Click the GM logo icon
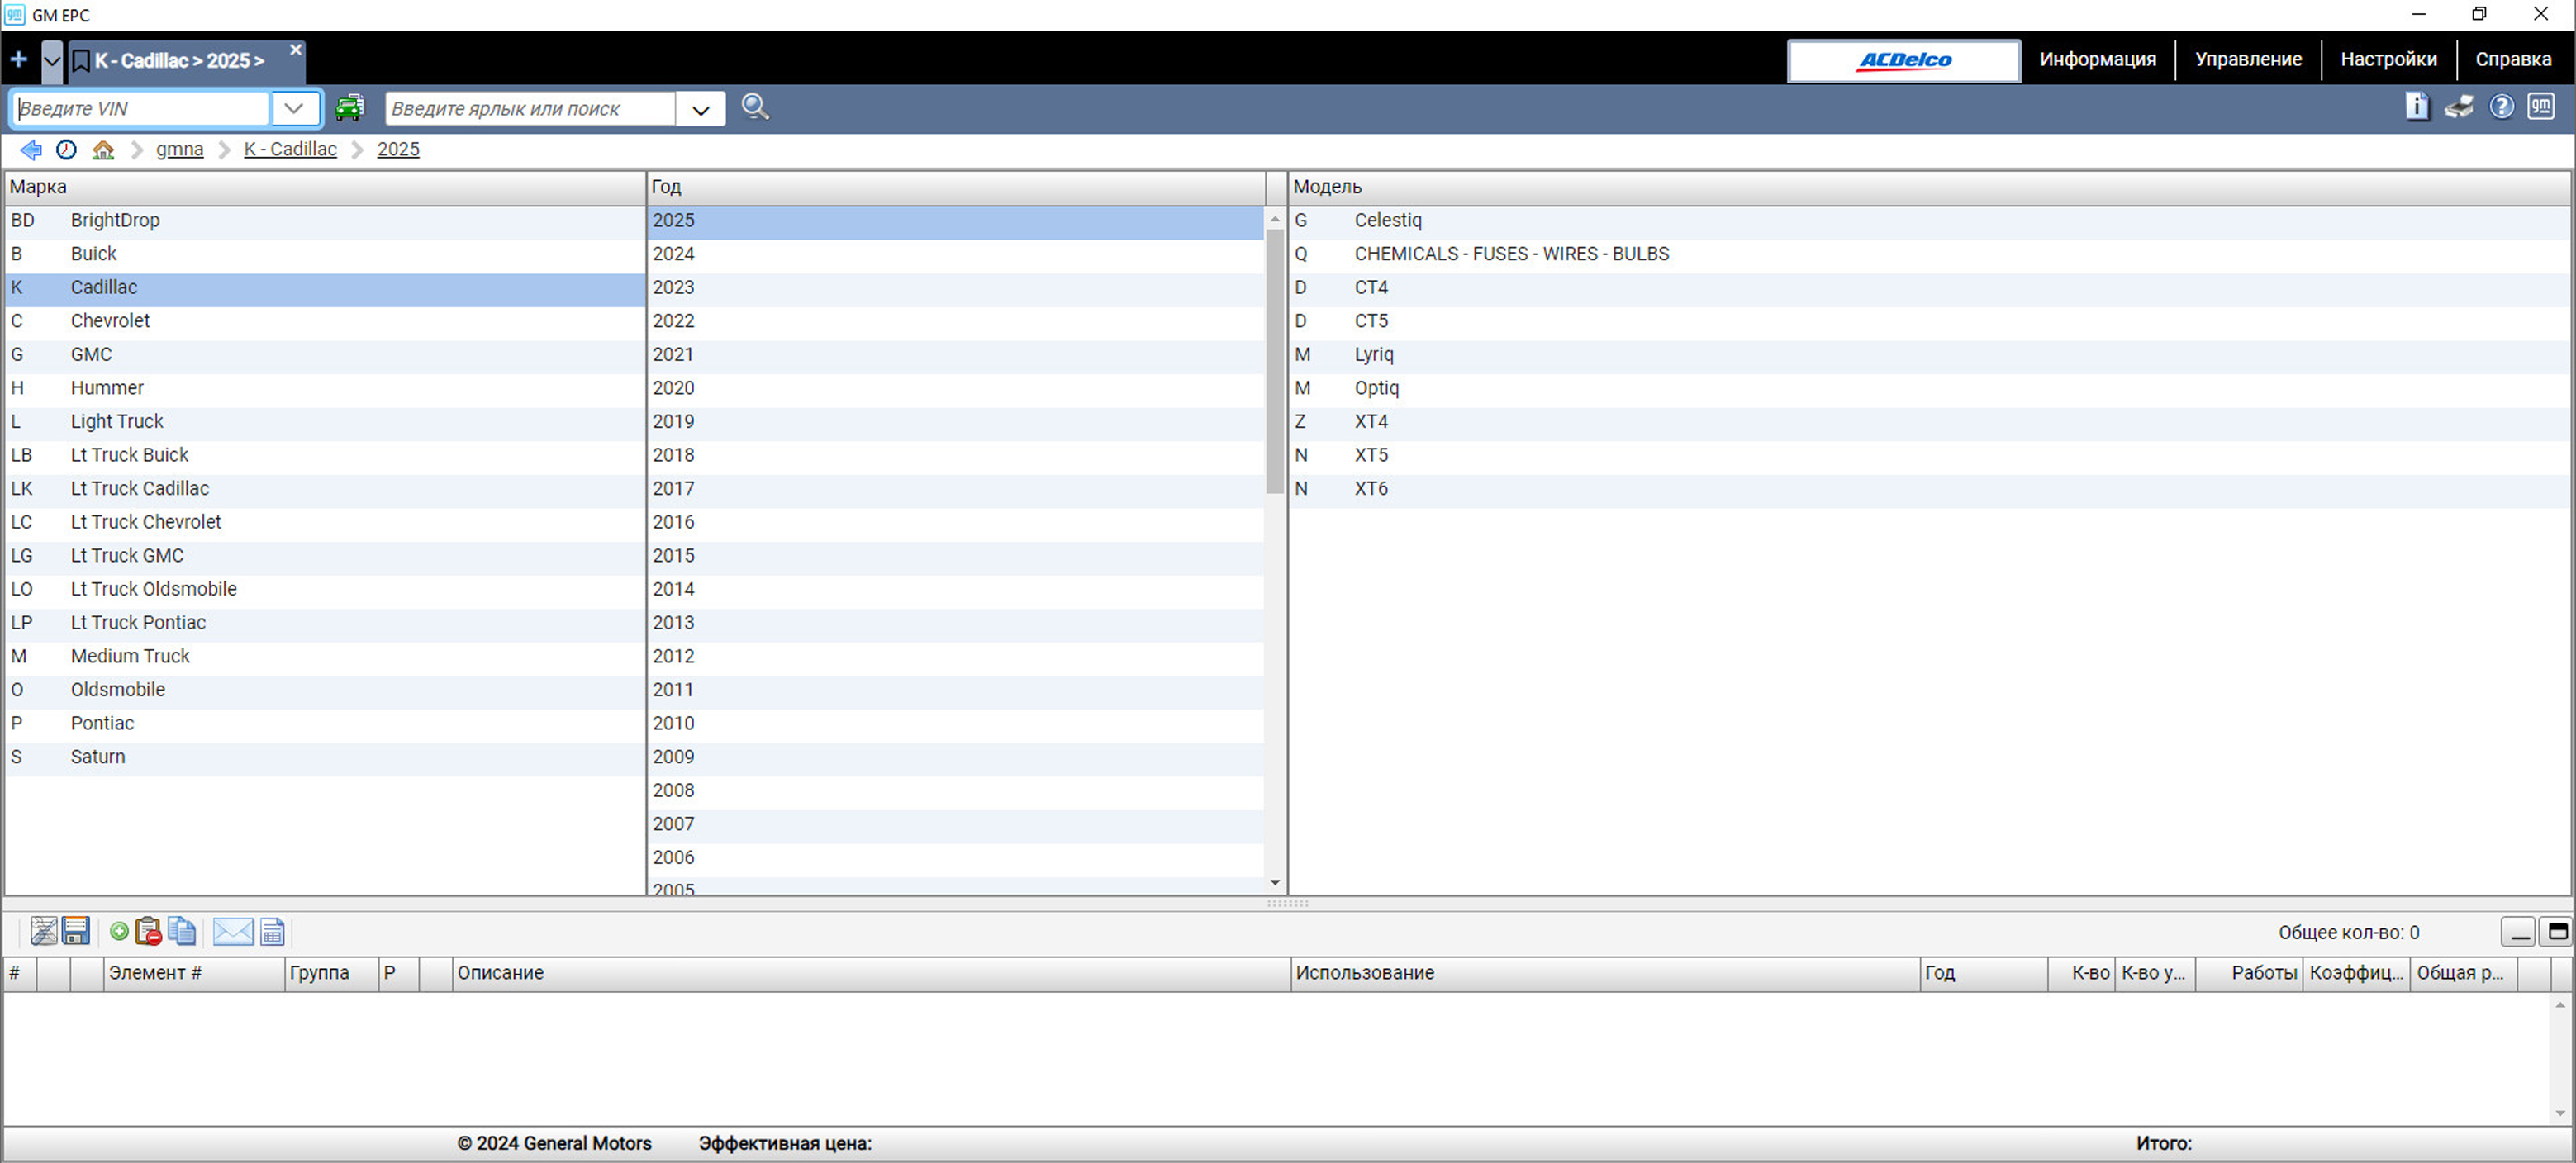2576x1163 pixels. click(x=2541, y=106)
